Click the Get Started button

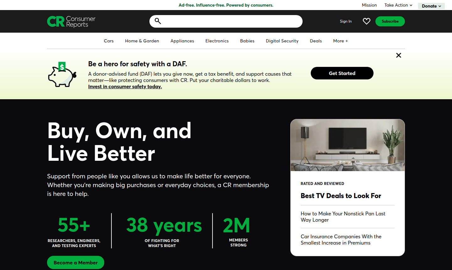342,73
